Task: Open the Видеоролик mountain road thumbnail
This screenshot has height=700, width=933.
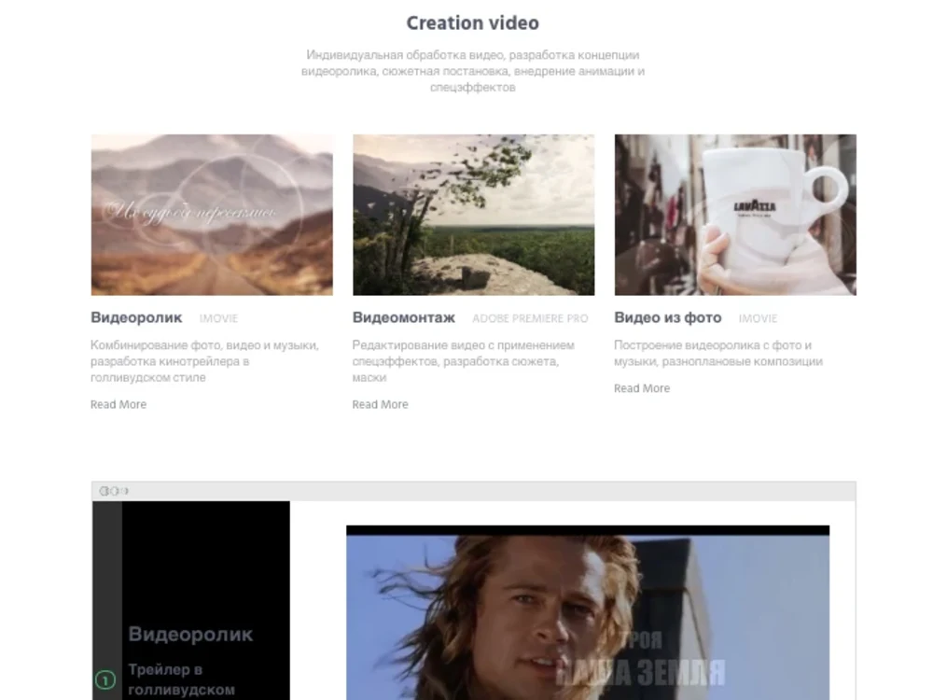Action: [x=212, y=215]
